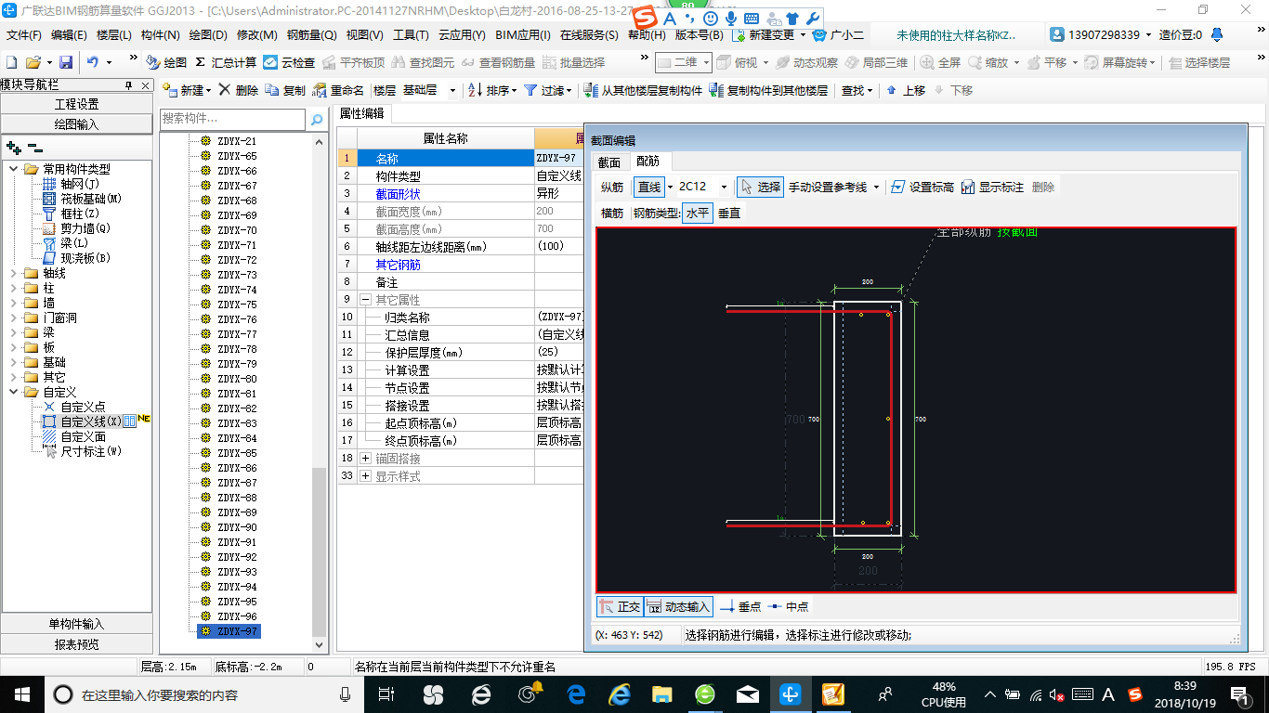Viewport: 1269px width, 713px height.
Task: Toggle 动态输入 dynamic input
Action: coord(678,606)
